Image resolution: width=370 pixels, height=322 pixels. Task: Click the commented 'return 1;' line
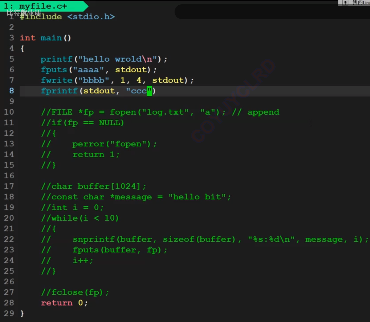(x=80, y=155)
